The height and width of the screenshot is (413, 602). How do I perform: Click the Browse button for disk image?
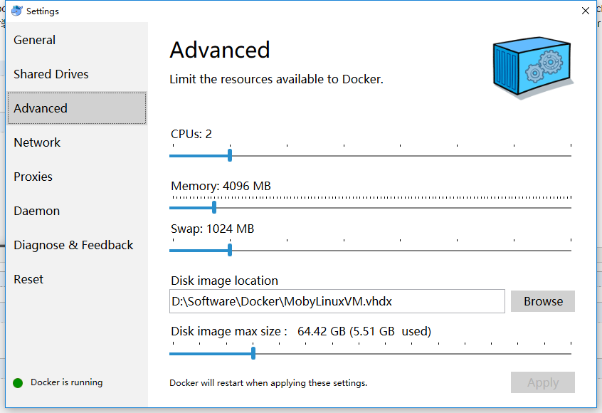pyautogui.click(x=543, y=301)
